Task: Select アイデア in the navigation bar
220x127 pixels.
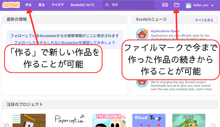Action: click(57, 5)
